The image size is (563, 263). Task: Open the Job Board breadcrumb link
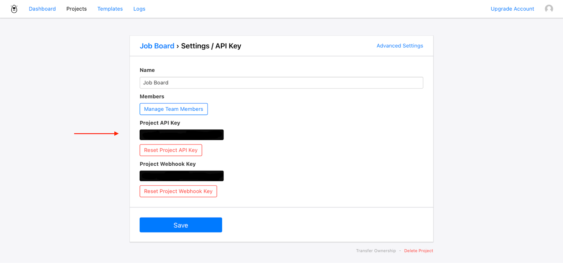tap(157, 46)
